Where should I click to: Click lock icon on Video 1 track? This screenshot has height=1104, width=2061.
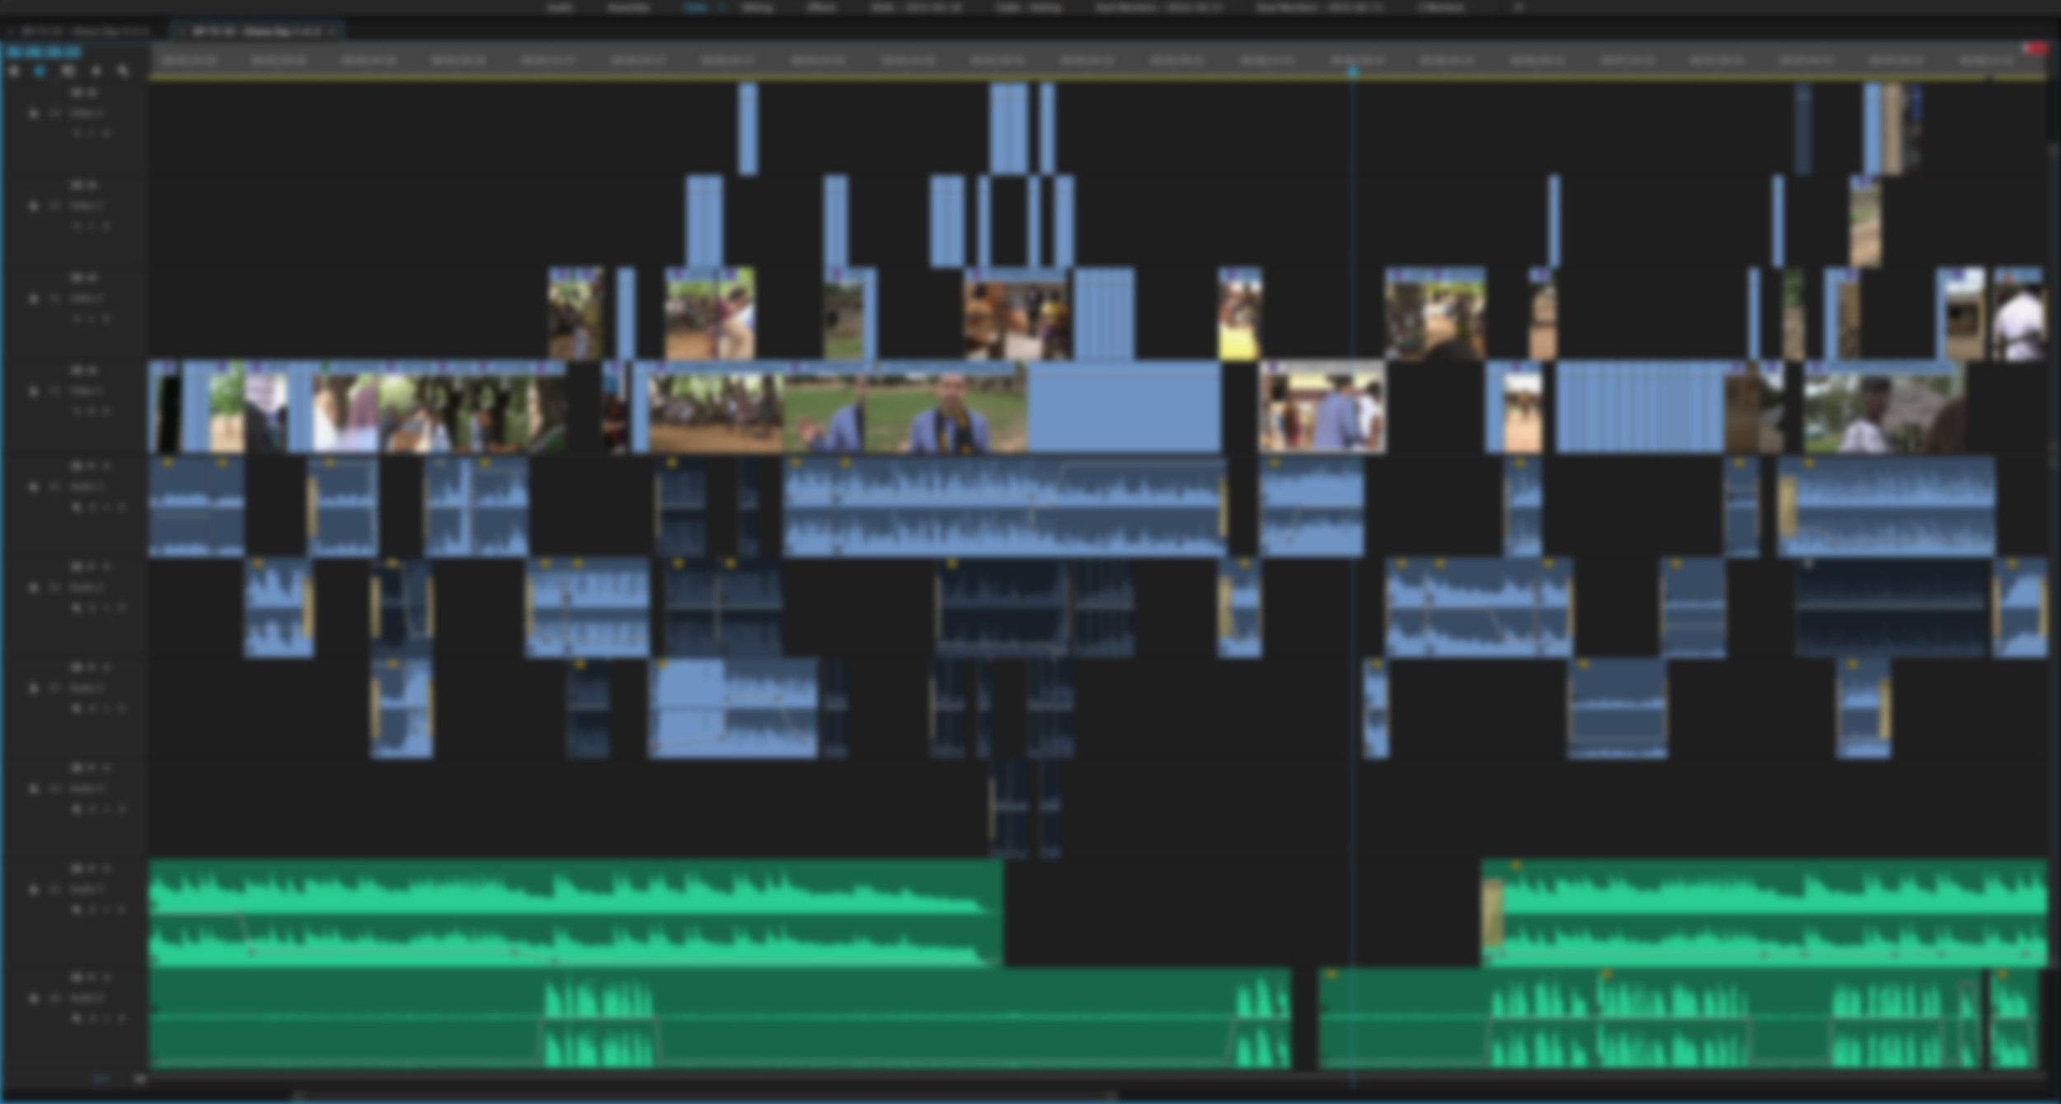tap(34, 392)
